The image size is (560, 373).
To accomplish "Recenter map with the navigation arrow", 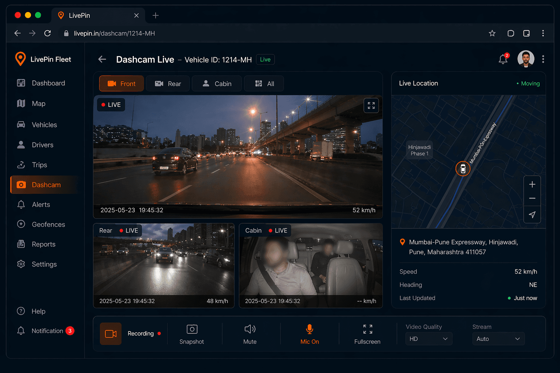I will click(x=532, y=215).
